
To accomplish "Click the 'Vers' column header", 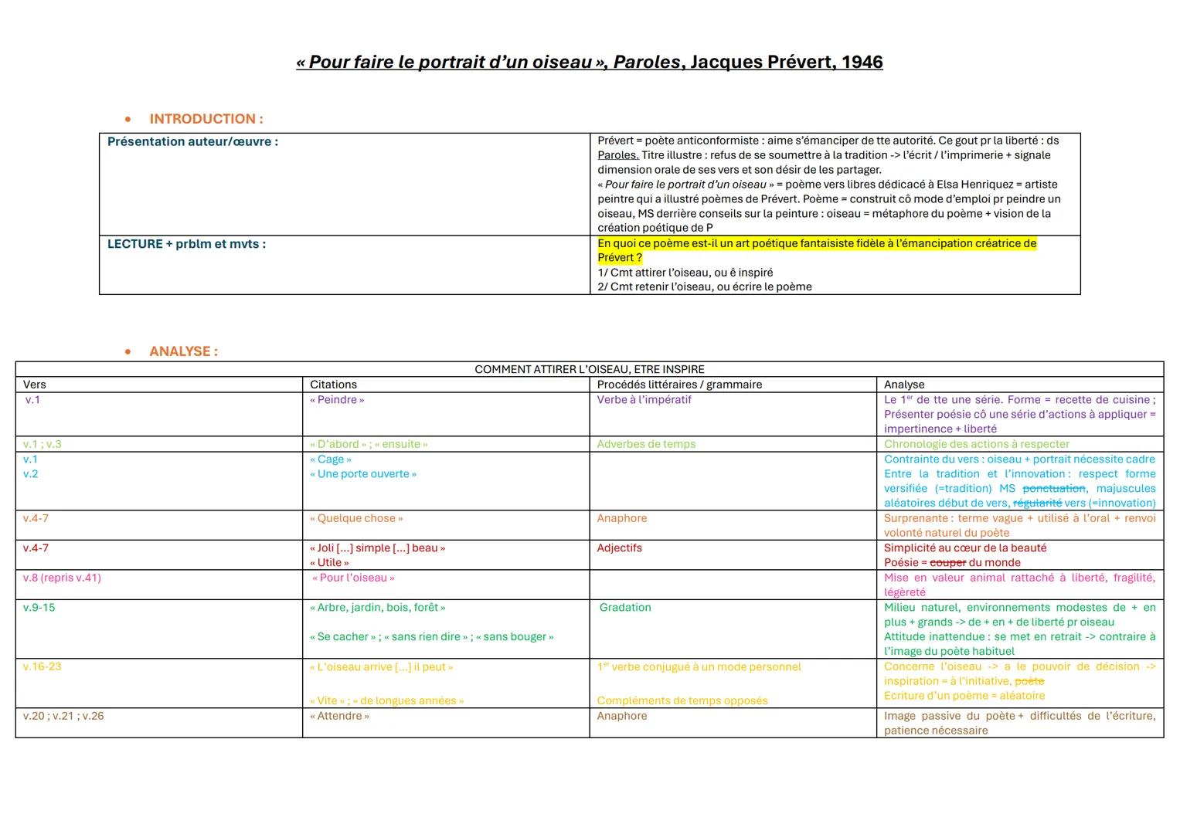I will pyautogui.click(x=35, y=385).
